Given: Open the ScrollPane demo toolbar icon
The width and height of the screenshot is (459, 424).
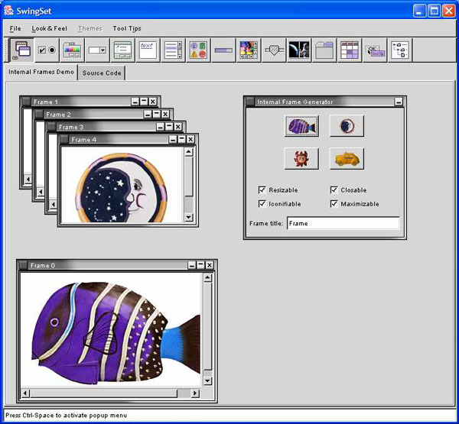Looking at the screenshot, I should [249, 50].
